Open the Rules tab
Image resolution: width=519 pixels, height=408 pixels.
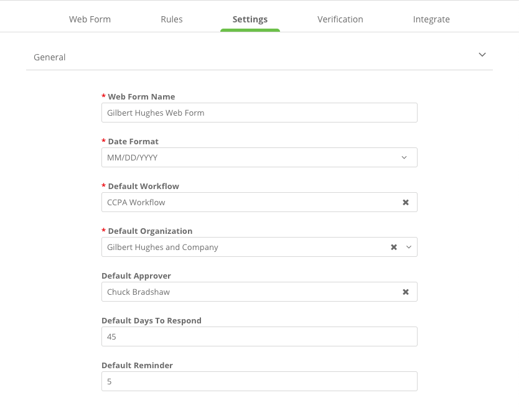pyautogui.click(x=172, y=19)
